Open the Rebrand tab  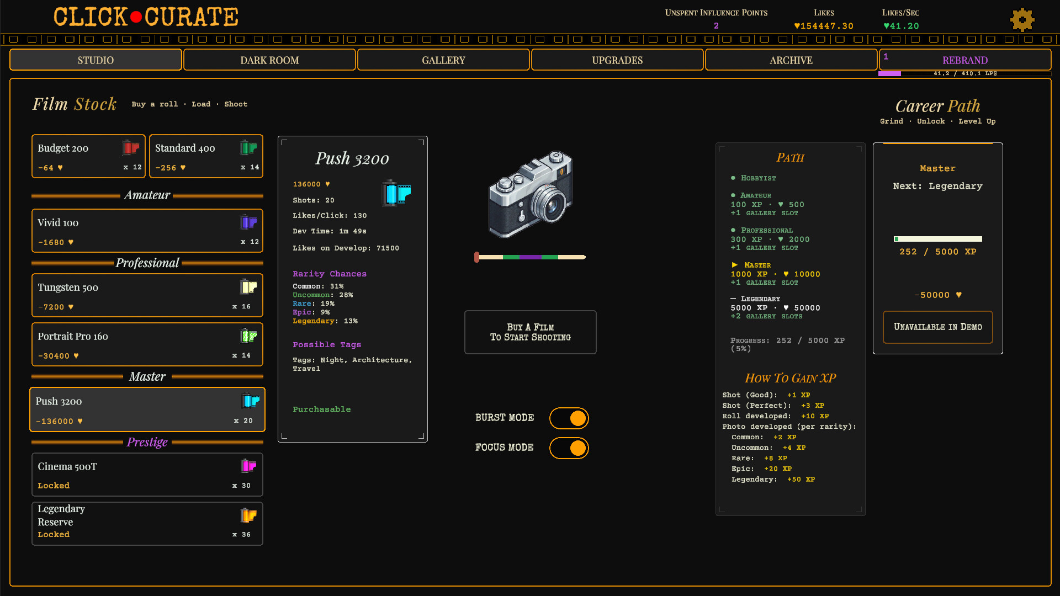pos(965,60)
